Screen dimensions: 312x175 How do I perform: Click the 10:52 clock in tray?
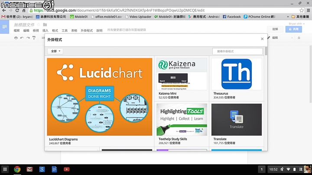273,169
